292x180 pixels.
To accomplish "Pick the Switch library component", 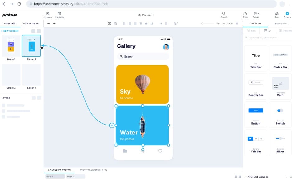I will 280,115.
